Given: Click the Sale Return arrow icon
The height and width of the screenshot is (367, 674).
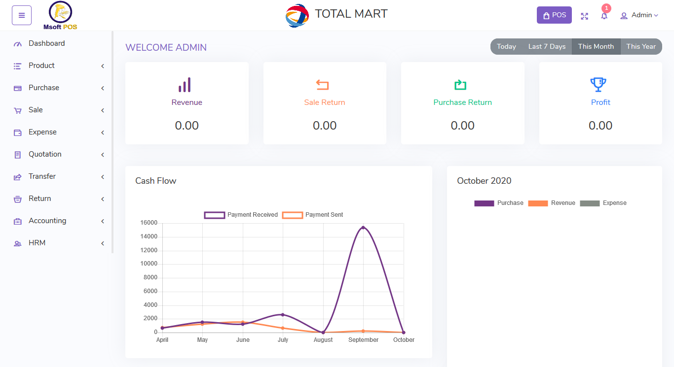Looking at the screenshot, I should pyautogui.click(x=322, y=85).
